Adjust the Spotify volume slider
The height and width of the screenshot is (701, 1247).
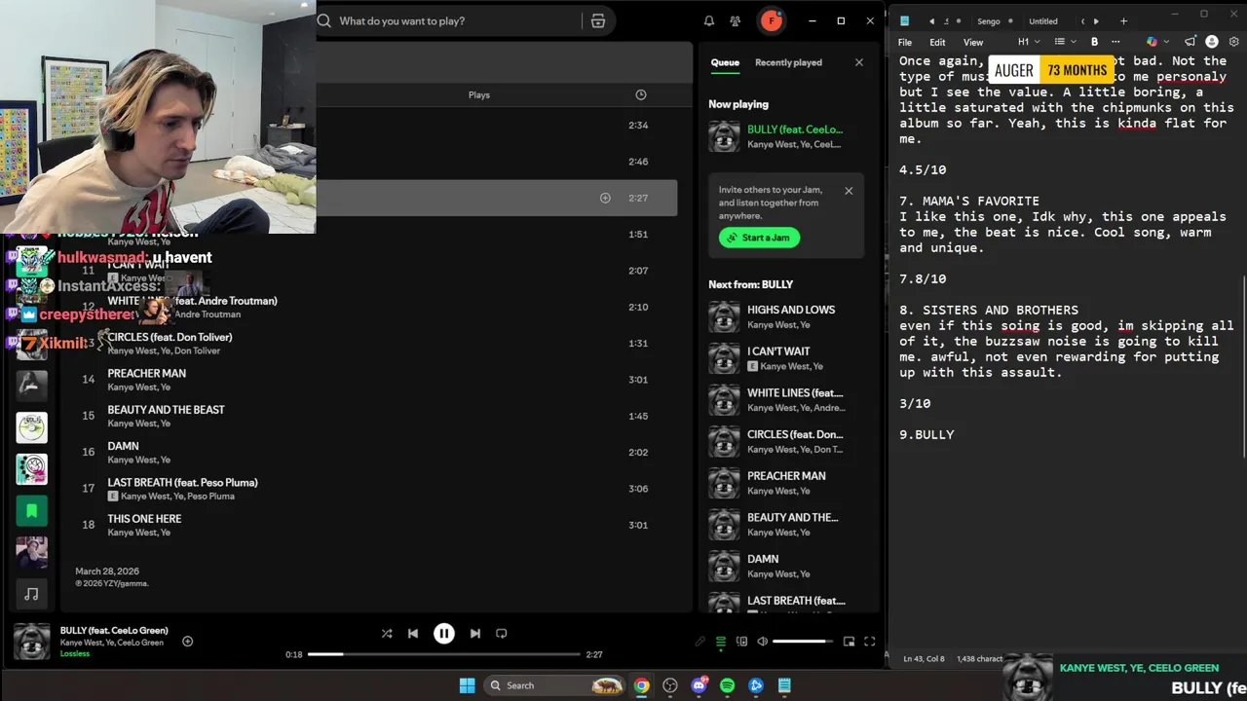[802, 642]
